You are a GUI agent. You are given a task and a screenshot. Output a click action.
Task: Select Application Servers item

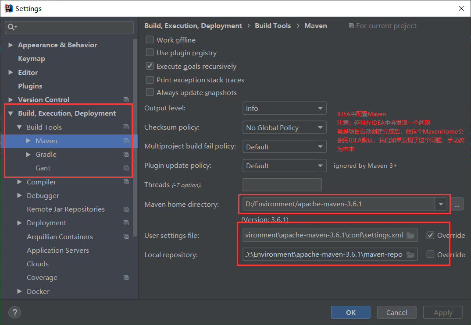[58, 250]
